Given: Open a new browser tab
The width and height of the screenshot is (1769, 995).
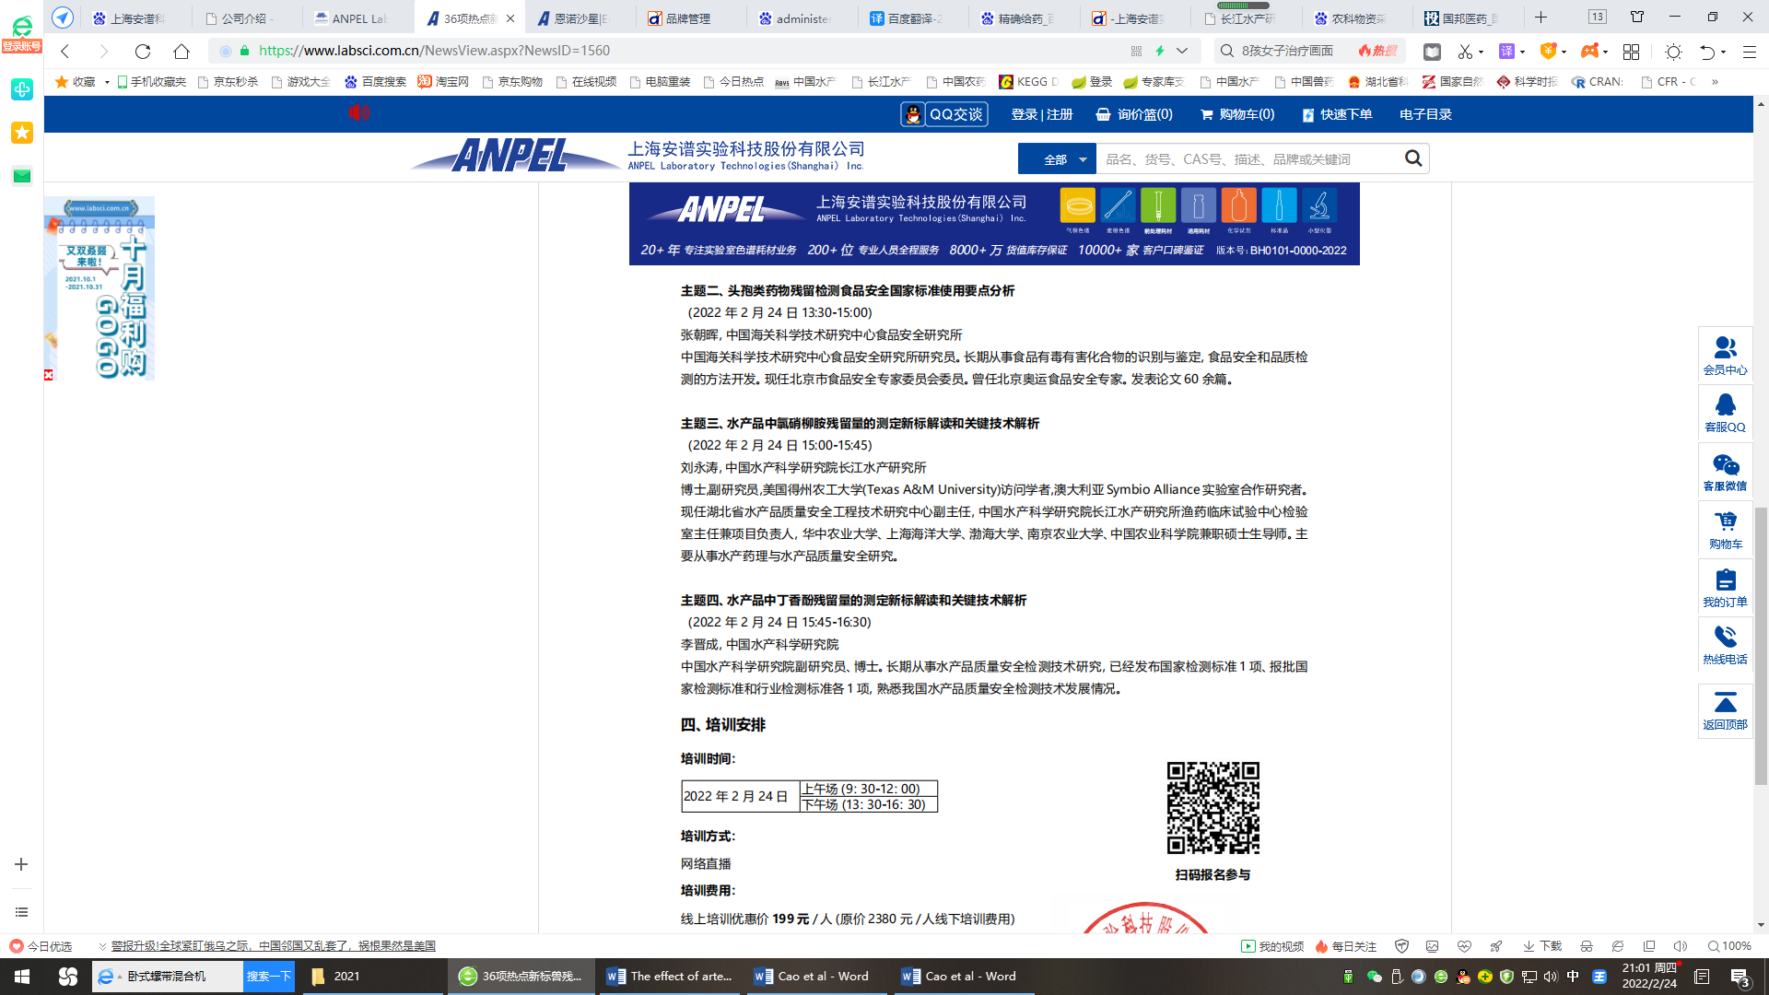Looking at the screenshot, I should click(x=1541, y=18).
